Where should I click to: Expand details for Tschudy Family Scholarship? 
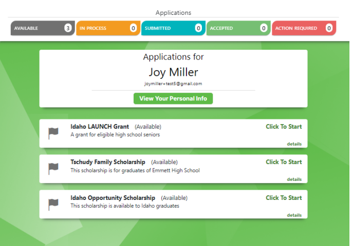pyautogui.click(x=294, y=179)
